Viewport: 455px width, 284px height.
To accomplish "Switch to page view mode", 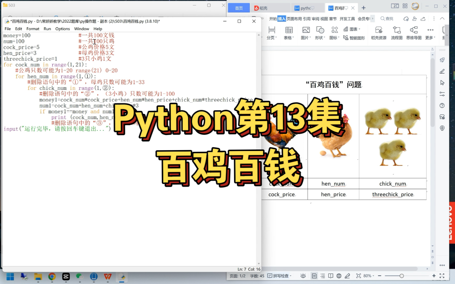I will [314, 276].
